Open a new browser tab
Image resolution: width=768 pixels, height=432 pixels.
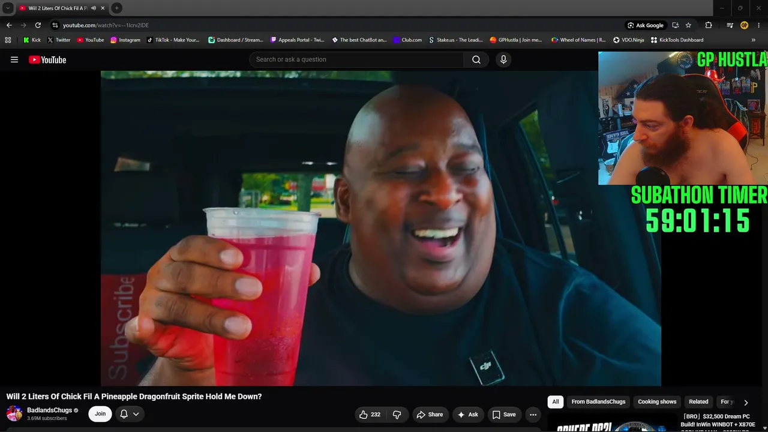[116, 8]
